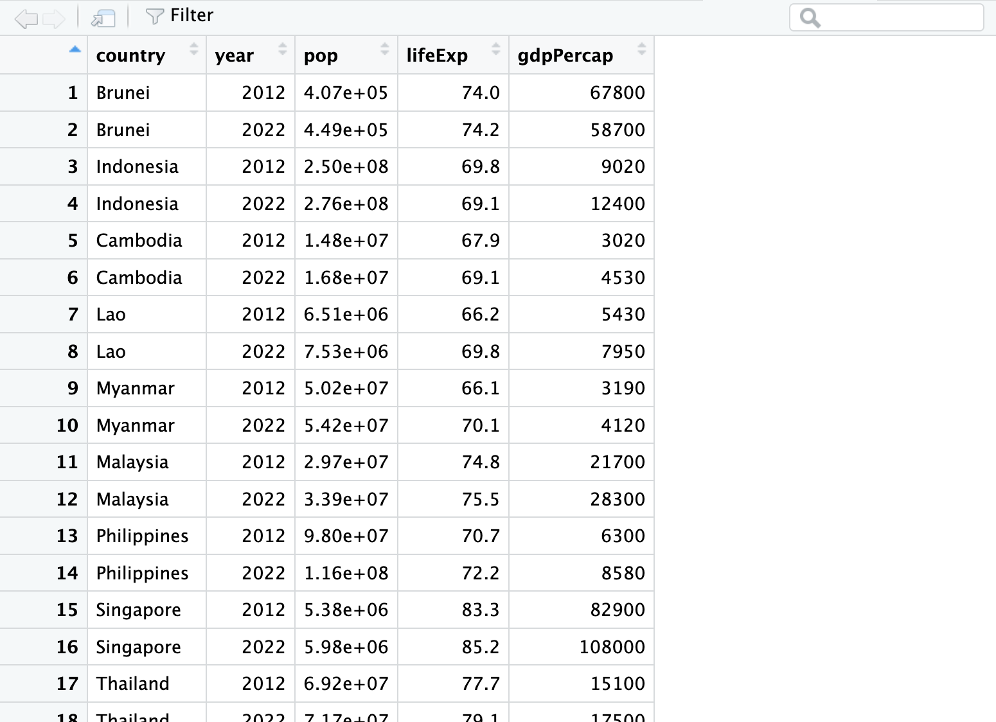This screenshot has height=722, width=996.
Task: Select row 1 Brunei country cell
Action: [147, 92]
